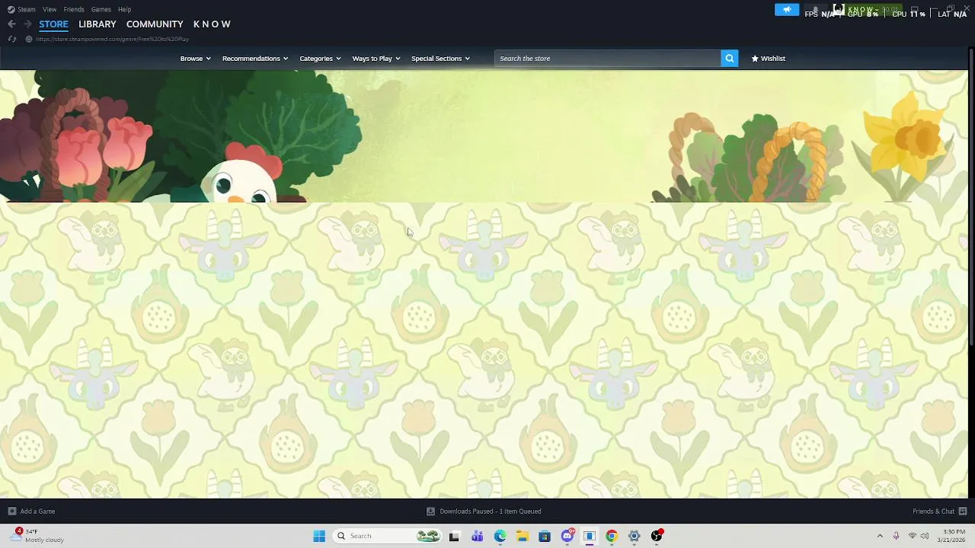Image resolution: width=975 pixels, height=548 pixels.
Task: Open Microsoft Teams from the taskbar
Action: (x=477, y=536)
